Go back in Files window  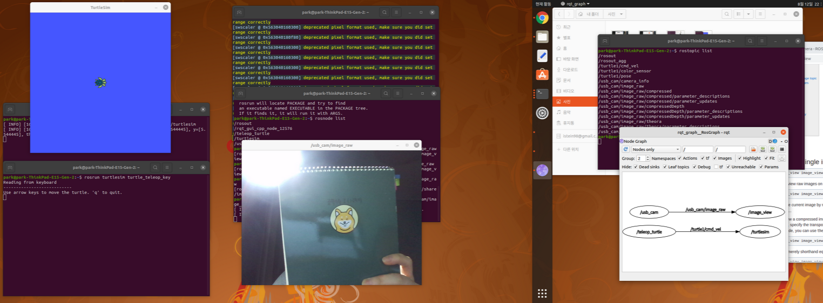560,15
